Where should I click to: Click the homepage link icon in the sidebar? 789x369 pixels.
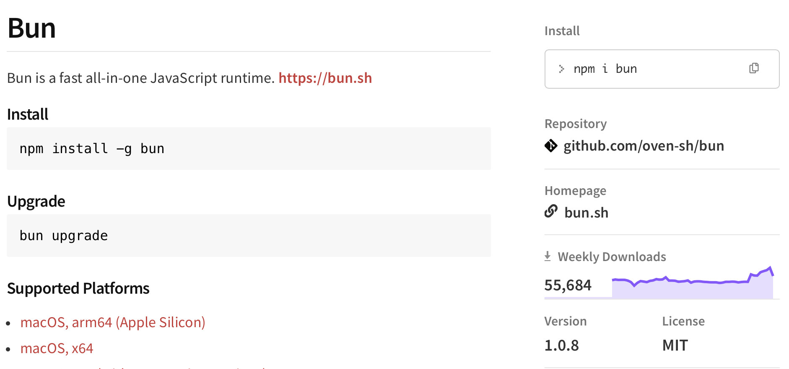(x=550, y=212)
